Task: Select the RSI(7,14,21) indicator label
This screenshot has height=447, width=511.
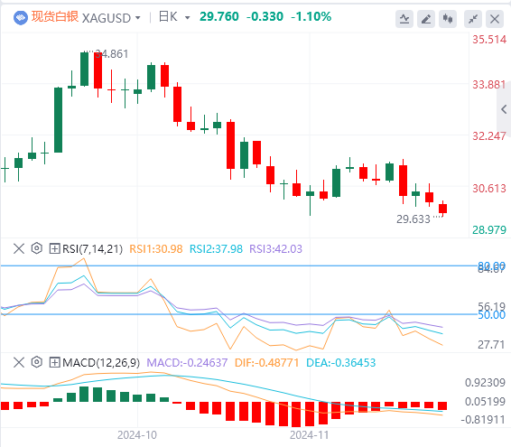Action: 93,249
